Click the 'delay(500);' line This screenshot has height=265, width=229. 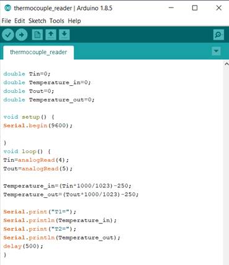pos(23,246)
